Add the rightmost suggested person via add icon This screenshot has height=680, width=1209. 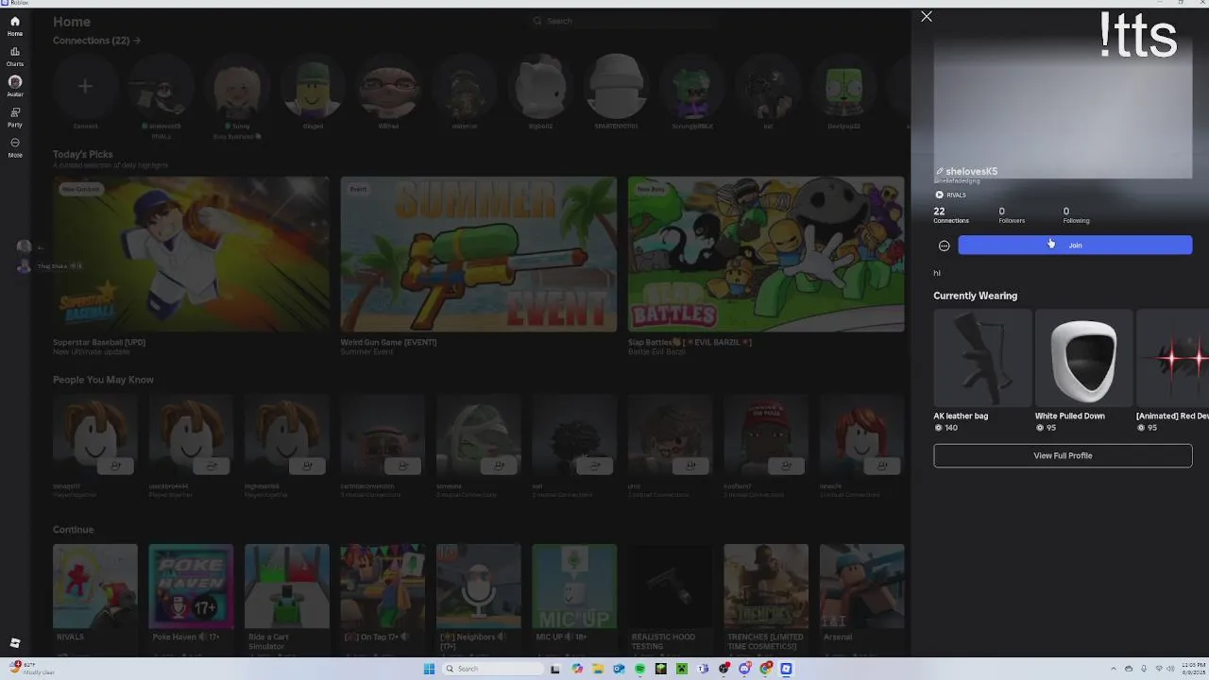click(x=882, y=466)
